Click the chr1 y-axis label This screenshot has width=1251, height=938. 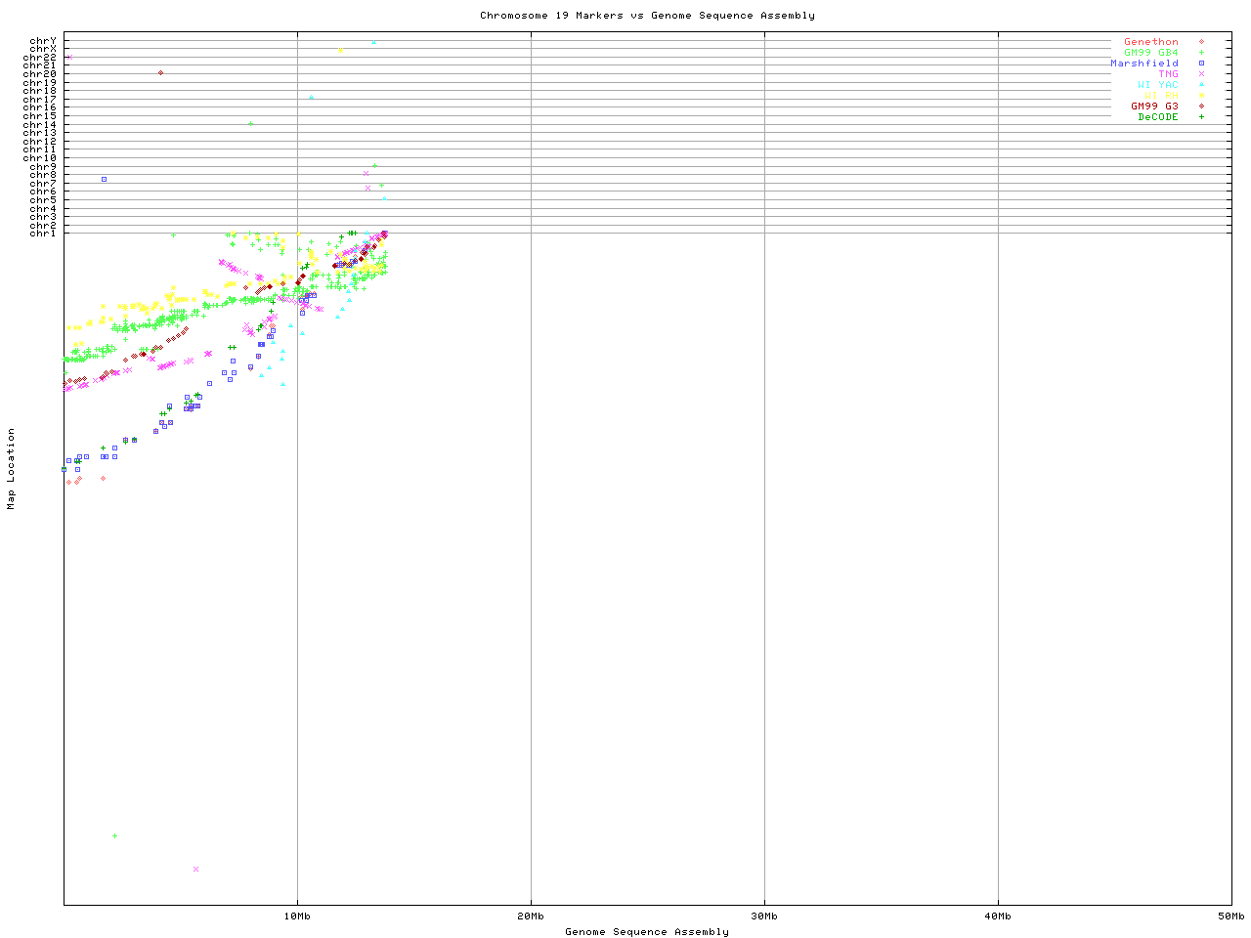pos(43,234)
